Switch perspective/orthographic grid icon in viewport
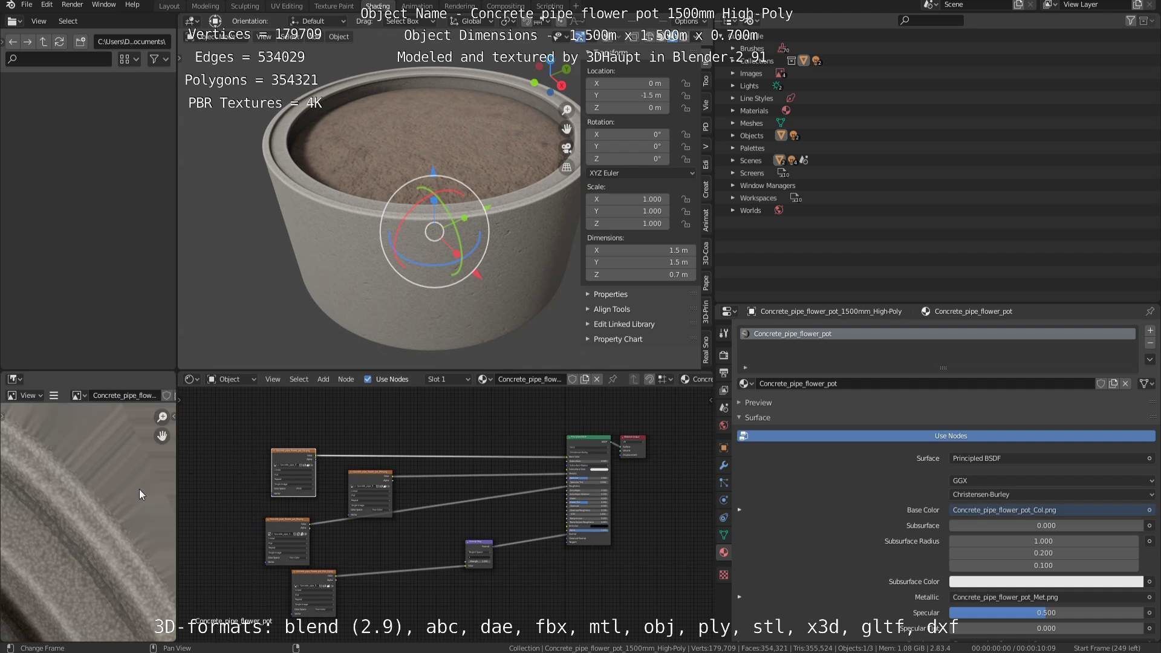 point(567,167)
